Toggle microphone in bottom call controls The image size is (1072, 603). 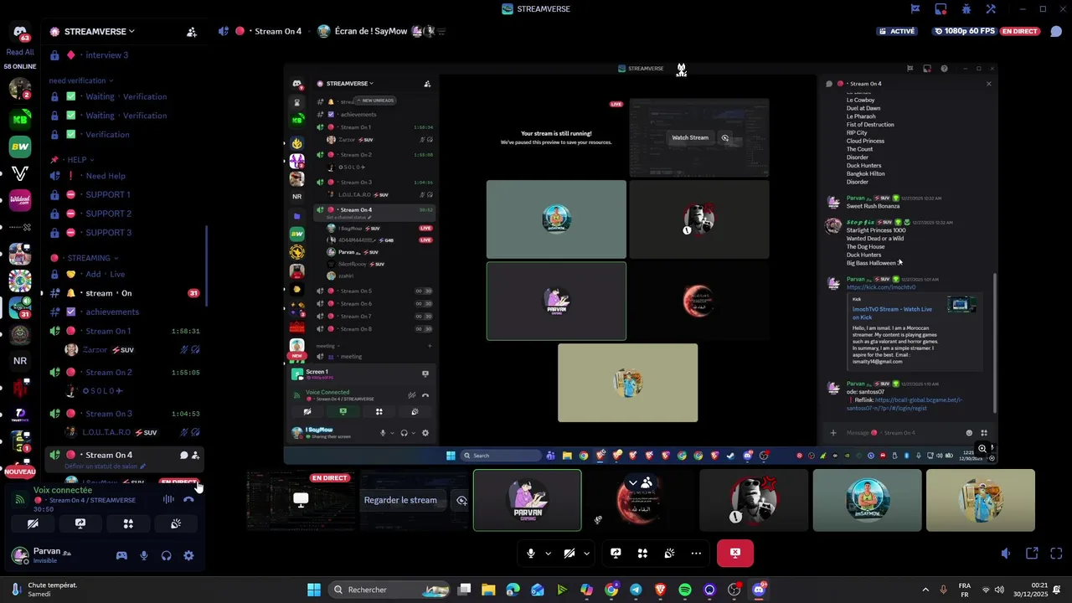tap(530, 553)
